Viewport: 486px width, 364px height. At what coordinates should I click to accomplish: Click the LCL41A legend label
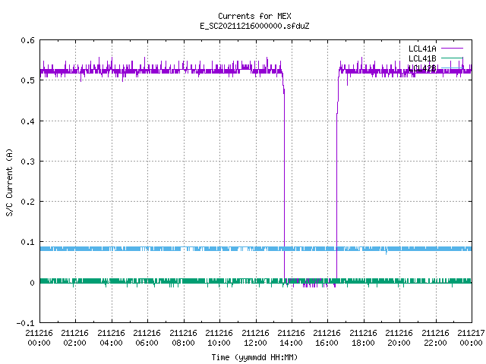422,49
